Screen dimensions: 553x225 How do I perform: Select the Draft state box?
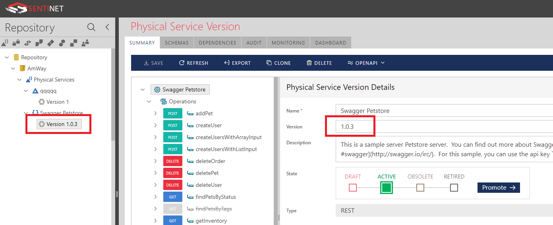[353, 188]
